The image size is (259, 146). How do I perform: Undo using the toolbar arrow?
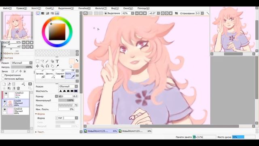point(85,13)
